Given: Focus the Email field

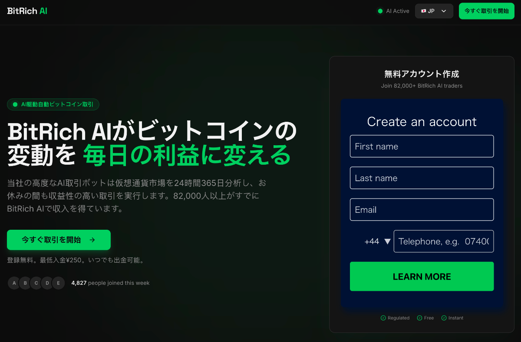Looking at the screenshot, I should [x=422, y=209].
